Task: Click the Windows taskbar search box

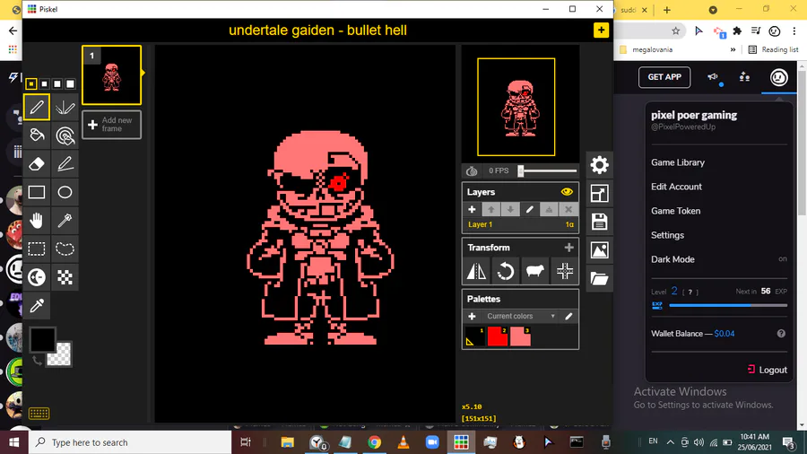Action: click(x=130, y=442)
